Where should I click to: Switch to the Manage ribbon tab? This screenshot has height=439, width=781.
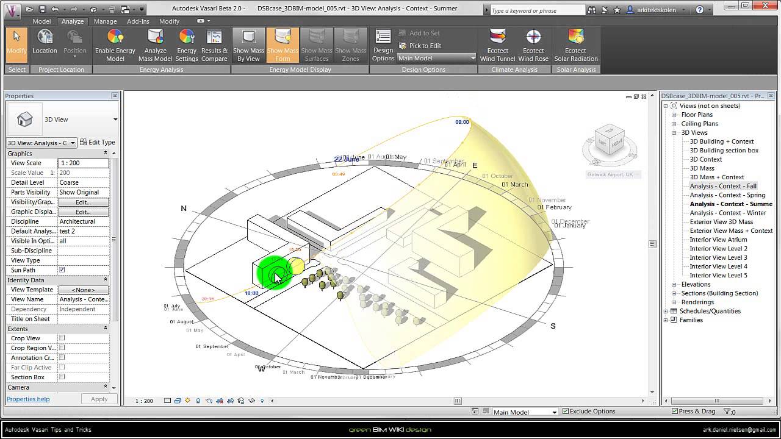(x=105, y=21)
